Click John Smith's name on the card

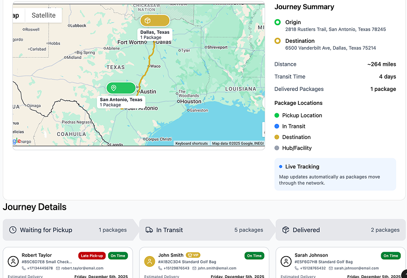click(171, 255)
